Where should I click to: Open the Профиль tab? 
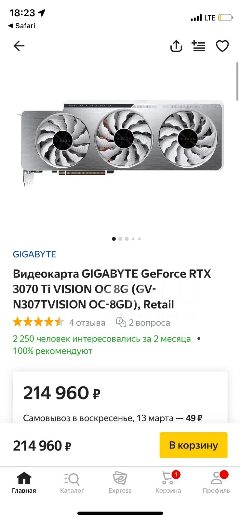[216, 483]
